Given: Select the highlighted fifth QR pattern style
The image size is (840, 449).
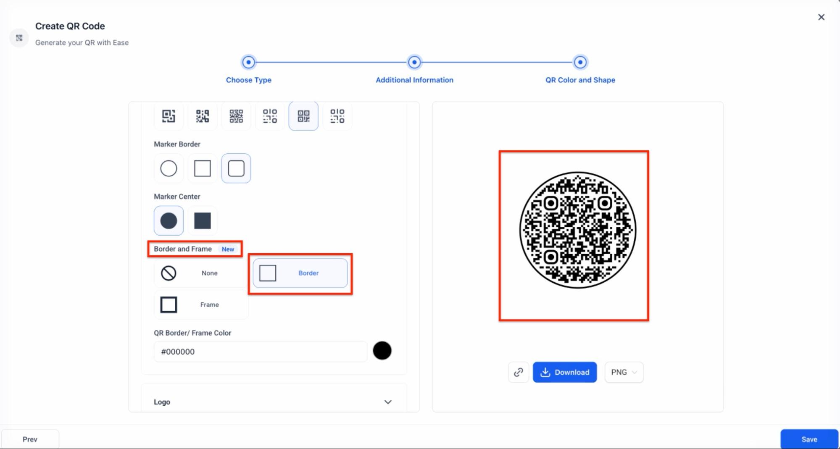Looking at the screenshot, I should coord(303,116).
